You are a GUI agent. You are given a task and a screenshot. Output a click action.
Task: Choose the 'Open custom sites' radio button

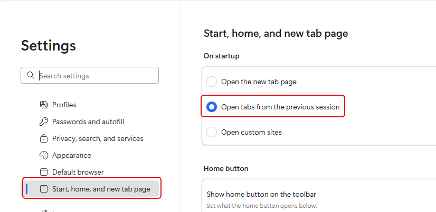(x=212, y=132)
